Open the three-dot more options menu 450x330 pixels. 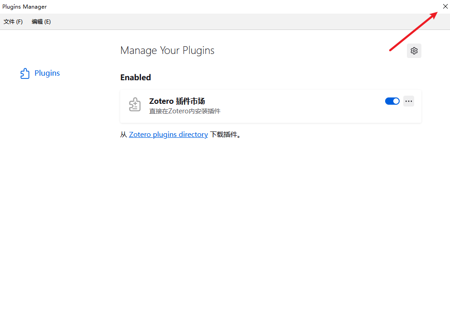coord(408,101)
